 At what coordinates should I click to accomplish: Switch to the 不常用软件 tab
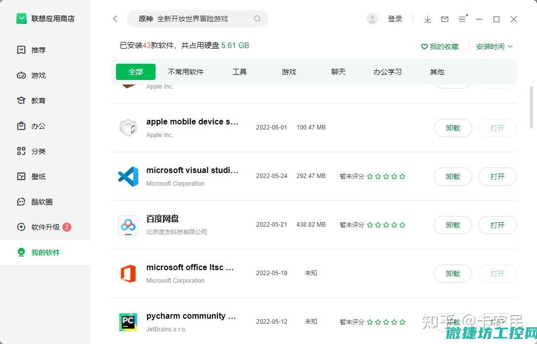[x=185, y=72]
